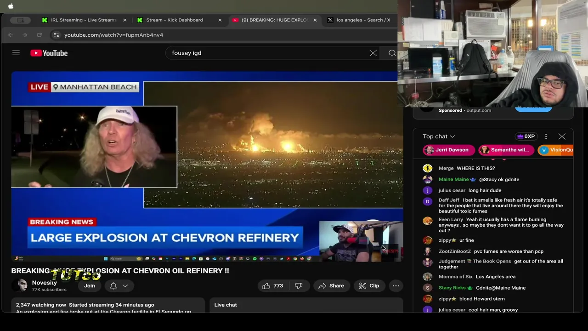Click the video title text
588x331 pixels.
[x=120, y=271]
